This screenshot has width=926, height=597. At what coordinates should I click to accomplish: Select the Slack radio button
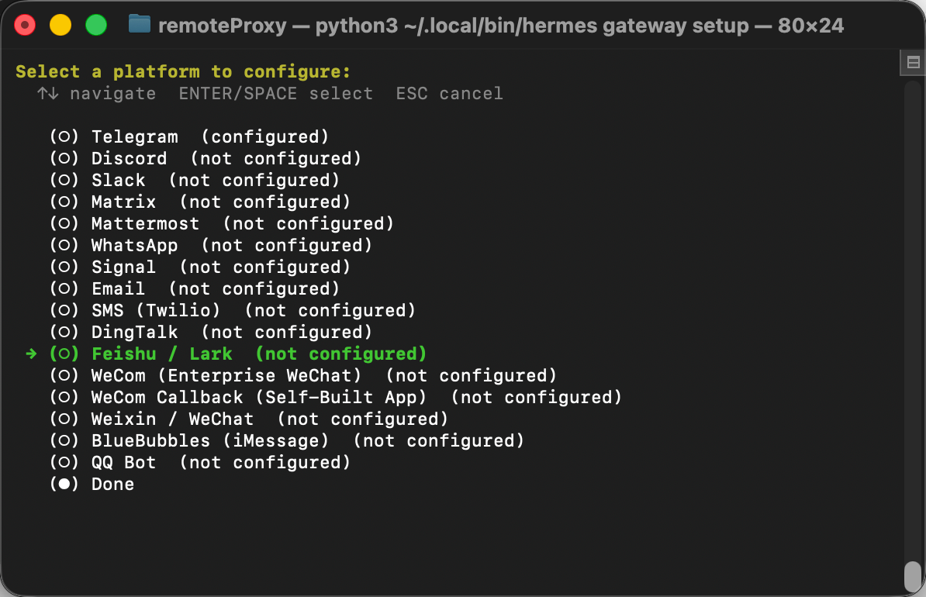[64, 180]
